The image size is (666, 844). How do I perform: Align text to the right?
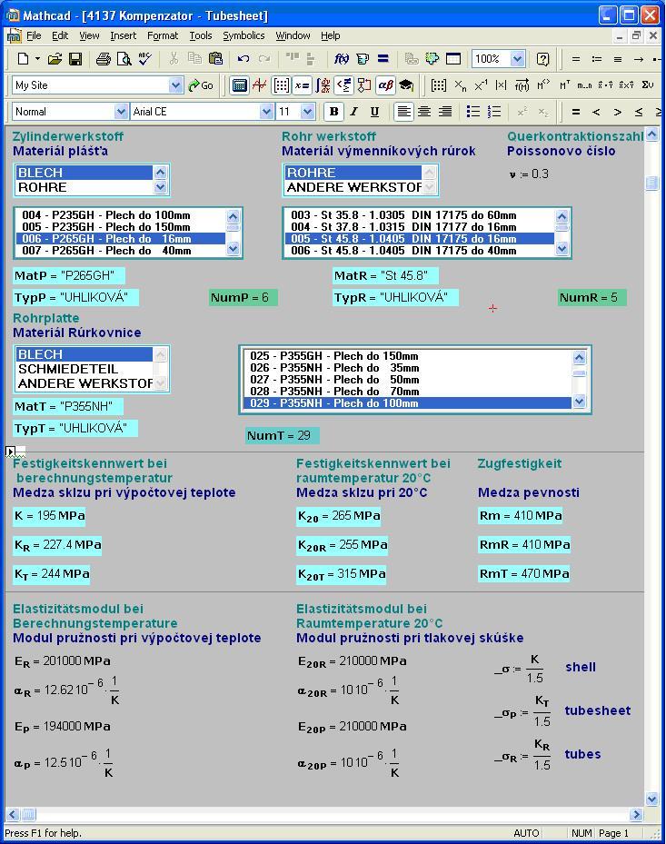[445, 112]
